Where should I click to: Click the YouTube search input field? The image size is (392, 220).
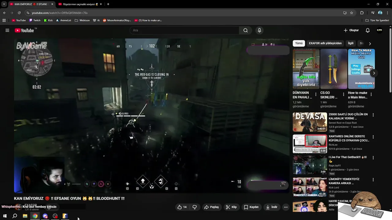pyautogui.click(x=185, y=30)
